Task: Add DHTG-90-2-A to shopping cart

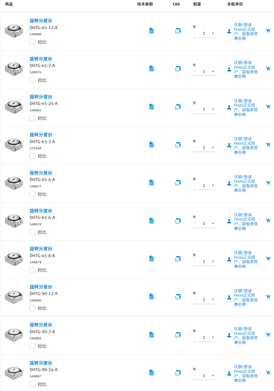Action: (268, 335)
